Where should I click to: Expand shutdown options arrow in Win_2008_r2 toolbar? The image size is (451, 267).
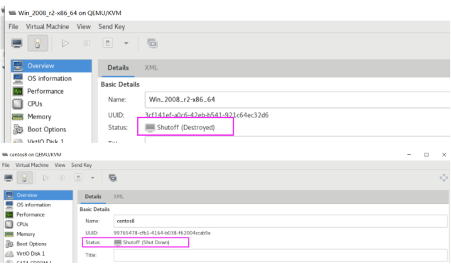[126, 43]
